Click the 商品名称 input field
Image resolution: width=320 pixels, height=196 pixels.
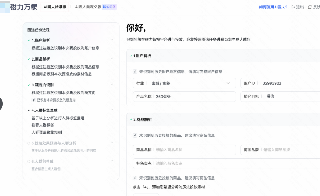184,150
